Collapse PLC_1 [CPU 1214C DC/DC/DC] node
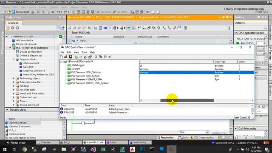 pos(10,48)
